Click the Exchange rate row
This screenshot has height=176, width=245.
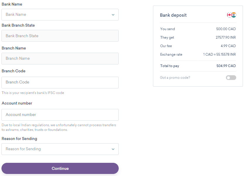[198, 54]
